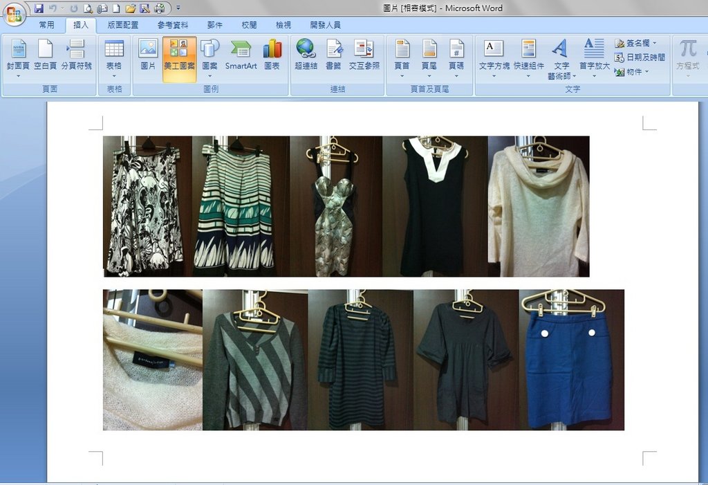Insert a chart using 圖表 icon
The height and width of the screenshot is (485, 708).
tap(272, 55)
